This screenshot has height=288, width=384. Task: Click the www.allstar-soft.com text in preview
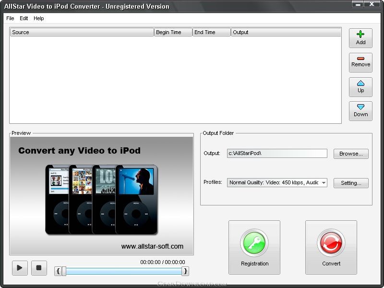[x=152, y=246]
